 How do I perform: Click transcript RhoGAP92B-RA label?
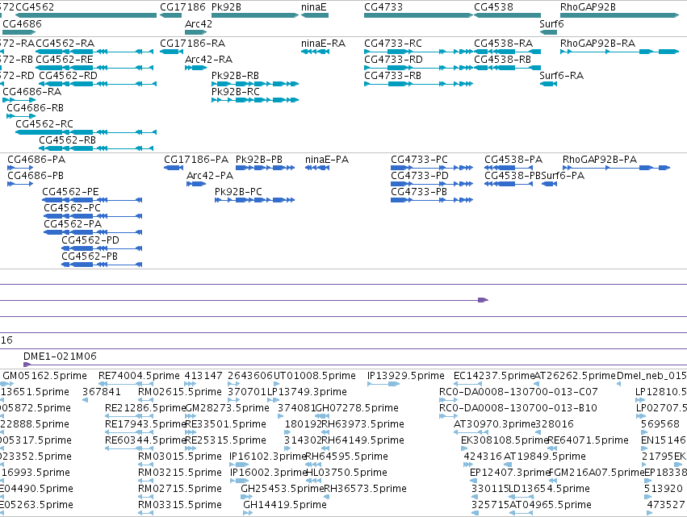point(598,44)
